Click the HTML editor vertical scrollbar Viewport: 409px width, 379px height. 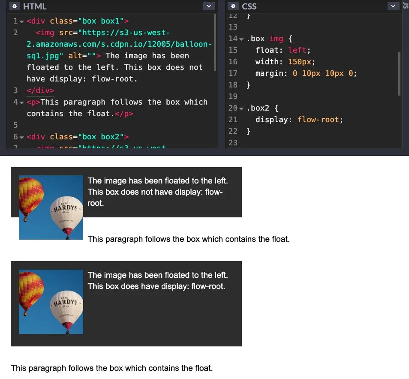pyautogui.click(x=215, y=43)
